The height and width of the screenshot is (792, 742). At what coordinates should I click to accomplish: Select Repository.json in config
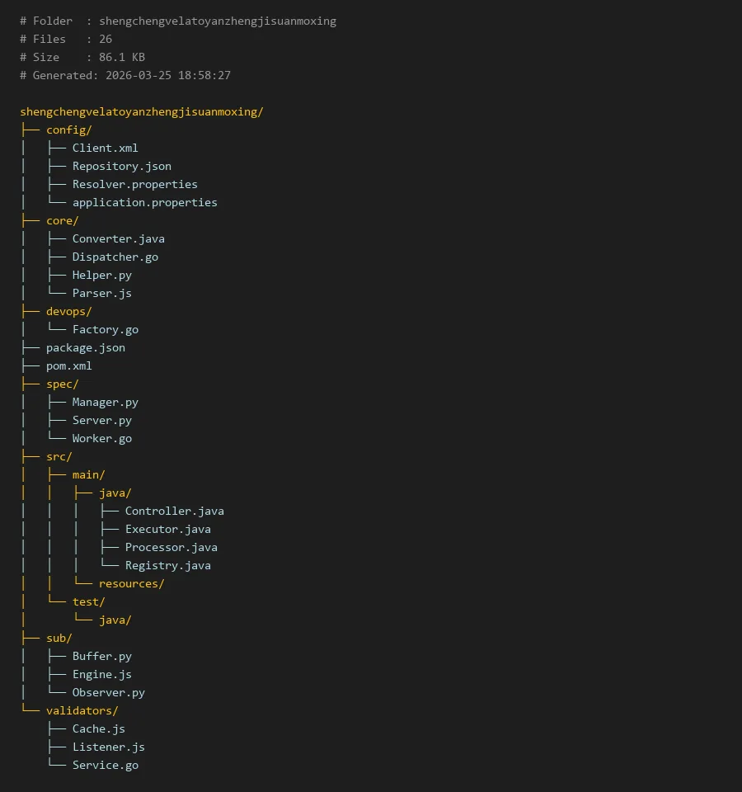coord(121,166)
